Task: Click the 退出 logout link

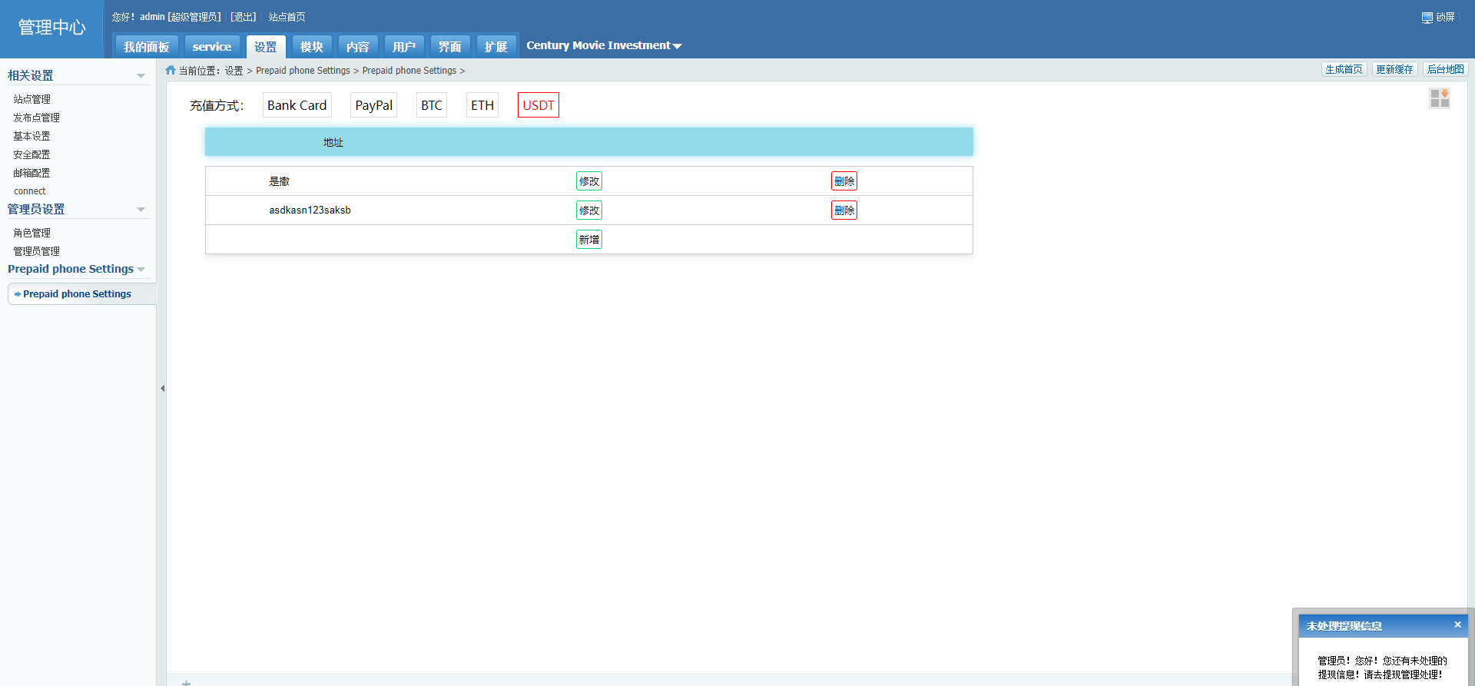Action: point(244,17)
